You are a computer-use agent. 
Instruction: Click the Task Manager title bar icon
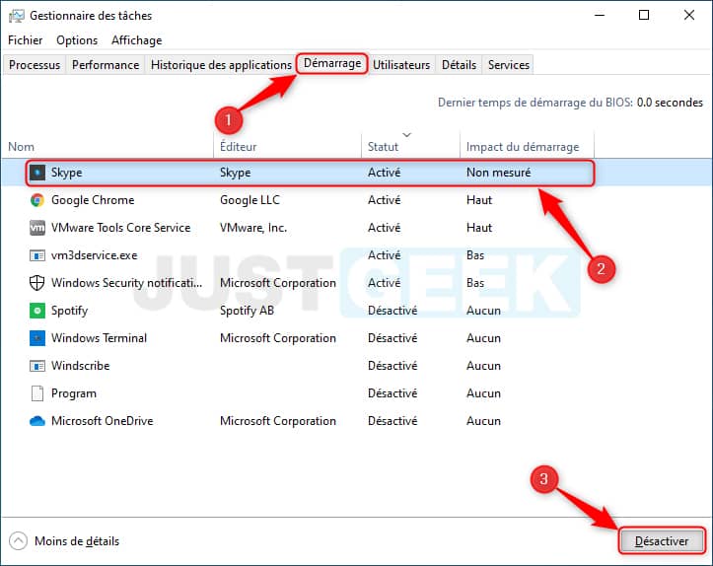click(x=17, y=16)
